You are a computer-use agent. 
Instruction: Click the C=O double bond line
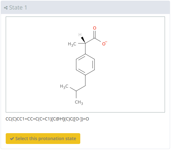click(x=95, y=35)
